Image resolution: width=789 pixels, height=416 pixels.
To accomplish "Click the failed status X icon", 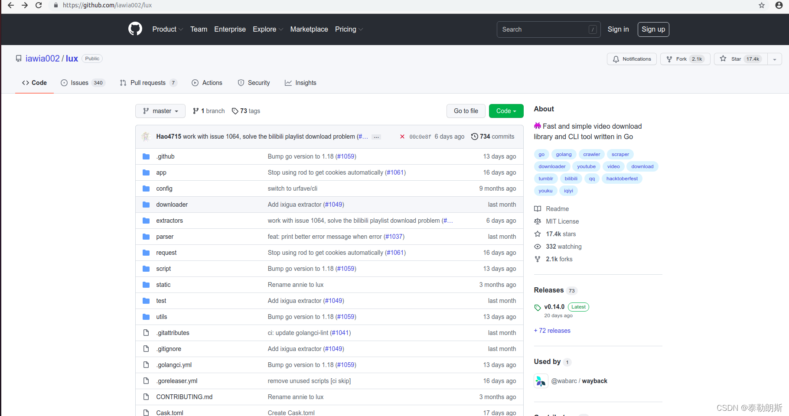I will pos(402,136).
